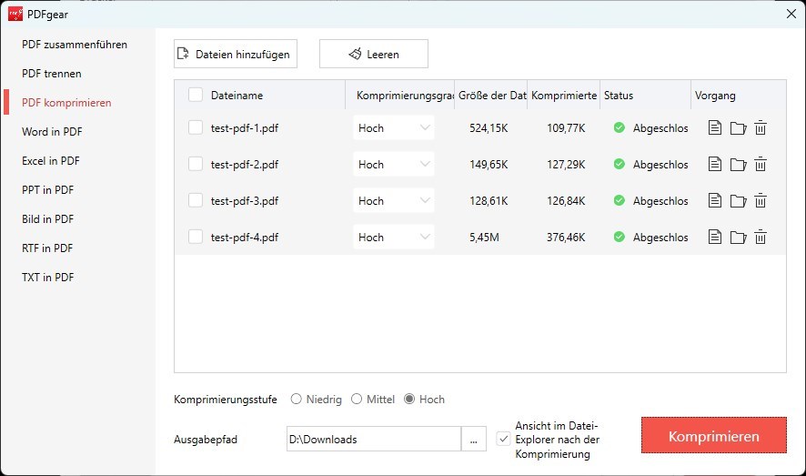This screenshot has height=476, width=806.
Task: Delete test-pdf-3.pdf from the list
Action: tap(761, 200)
